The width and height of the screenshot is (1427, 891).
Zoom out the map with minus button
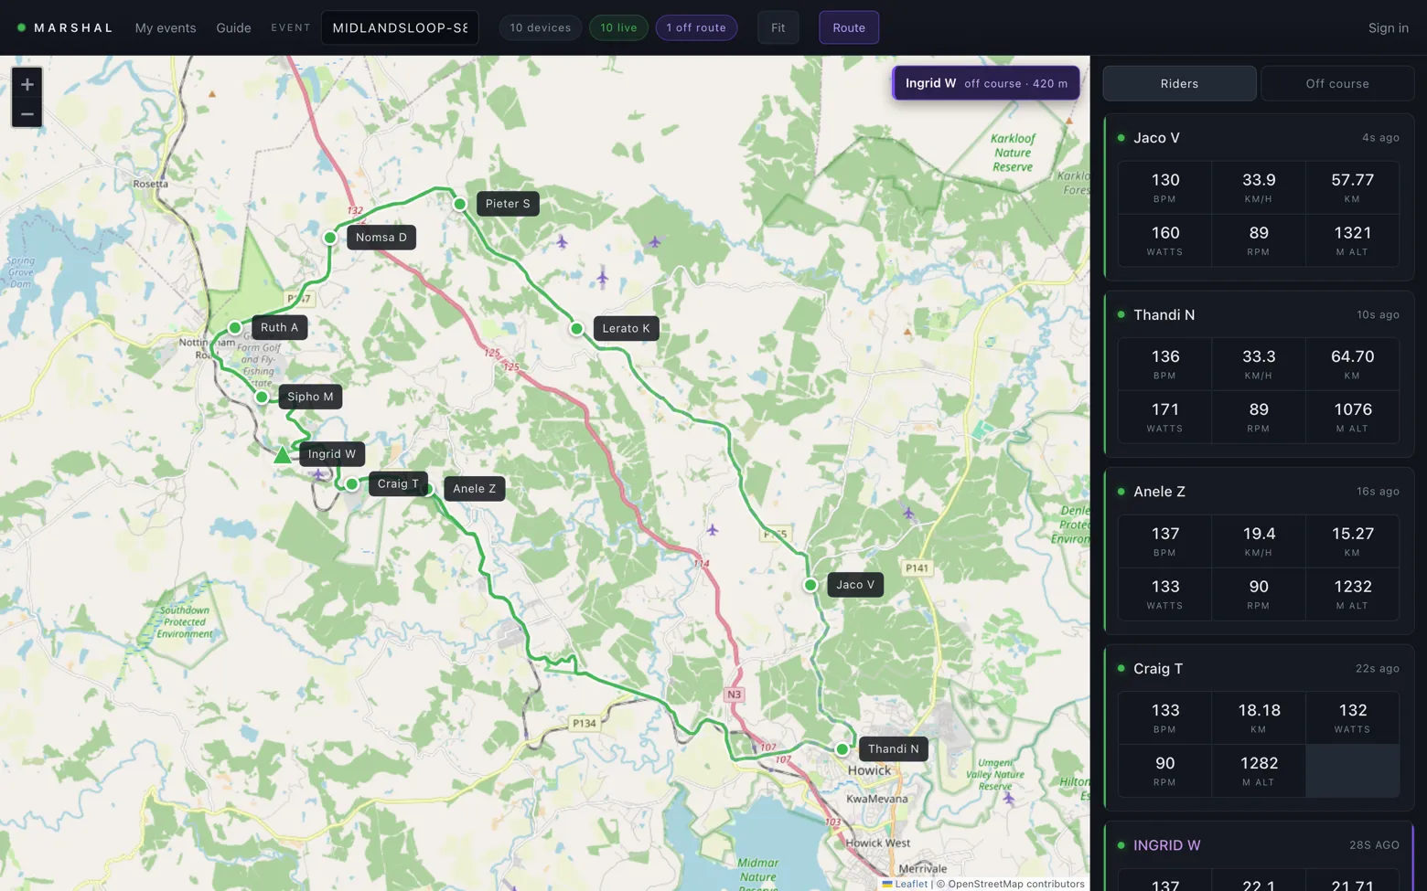(x=27, y=114)
